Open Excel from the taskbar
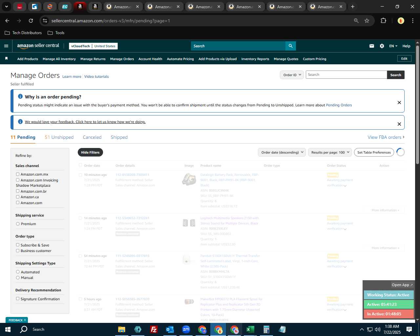The width and height of the screenshot is (420, 336). (250, 329)
